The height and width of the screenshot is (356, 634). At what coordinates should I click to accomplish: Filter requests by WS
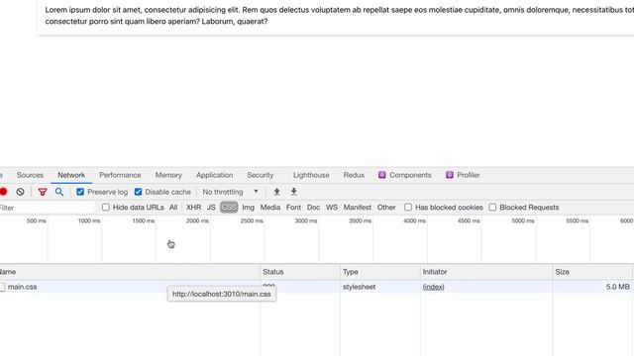click(x=332, y=208)
